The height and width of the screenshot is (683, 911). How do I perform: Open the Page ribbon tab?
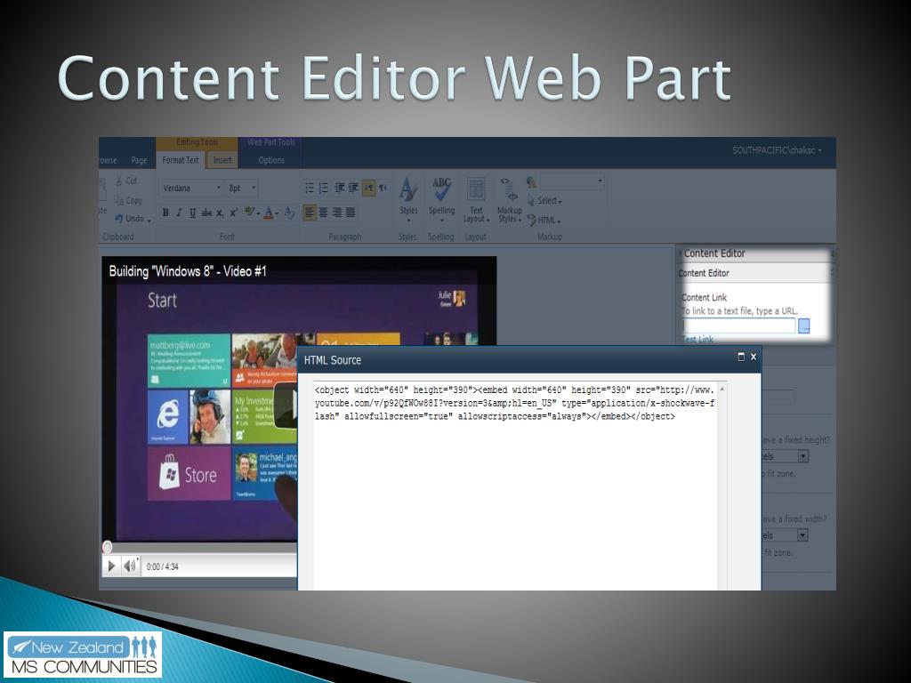click(x=139, y=160)
